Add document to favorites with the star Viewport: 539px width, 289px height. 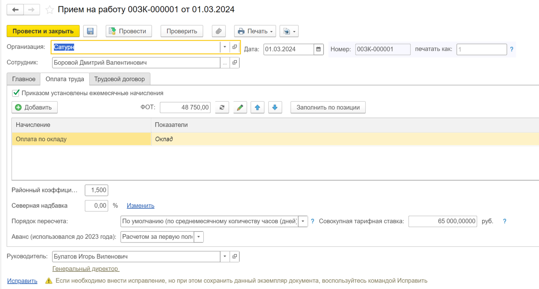(50, 10)
